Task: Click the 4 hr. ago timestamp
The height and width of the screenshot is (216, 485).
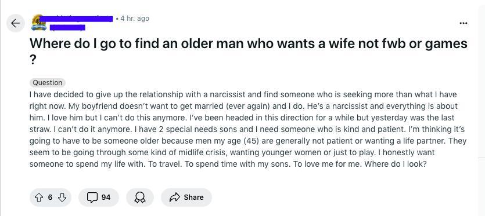Action: (135, 19)
